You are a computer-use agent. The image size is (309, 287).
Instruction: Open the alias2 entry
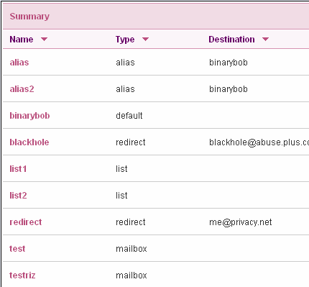[22, 89]
